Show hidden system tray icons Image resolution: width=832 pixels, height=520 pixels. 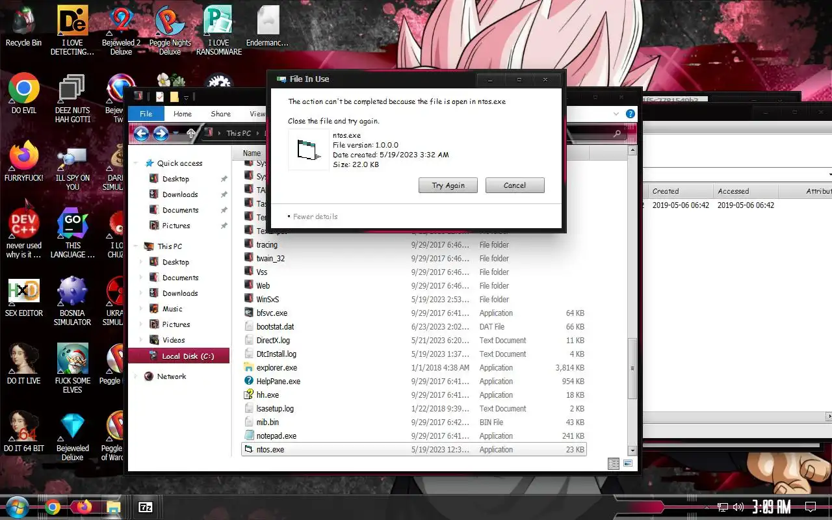point(707,507)
